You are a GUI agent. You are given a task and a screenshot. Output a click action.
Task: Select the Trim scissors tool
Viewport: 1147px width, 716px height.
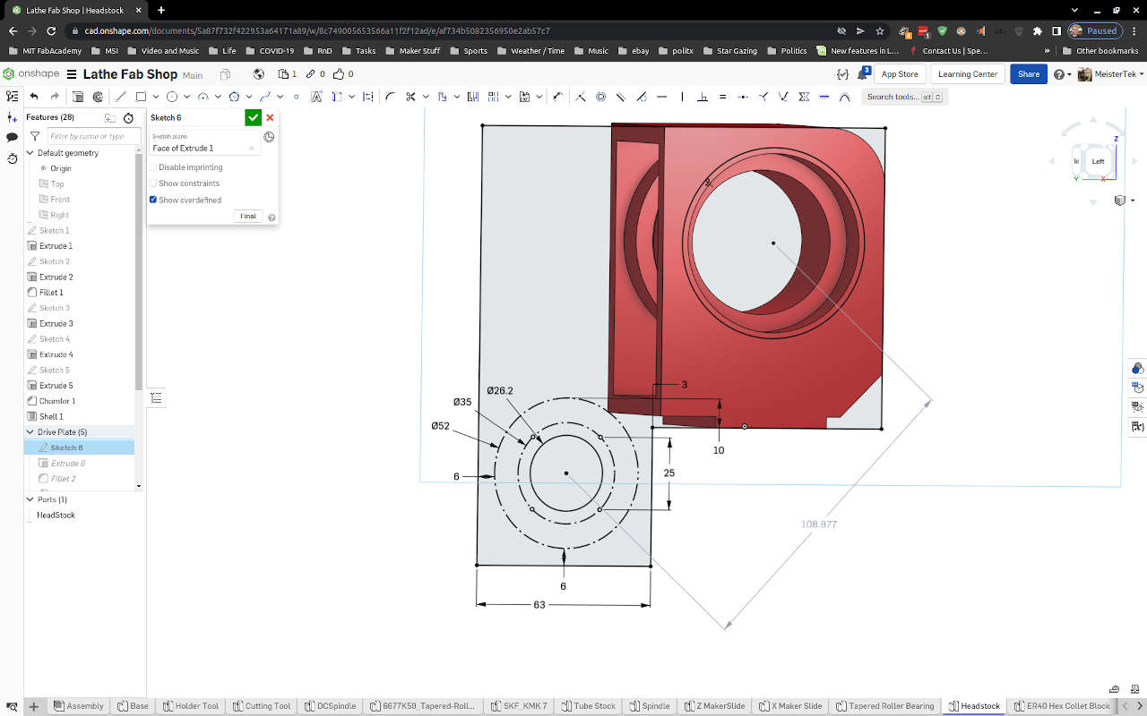coord(410,97)
